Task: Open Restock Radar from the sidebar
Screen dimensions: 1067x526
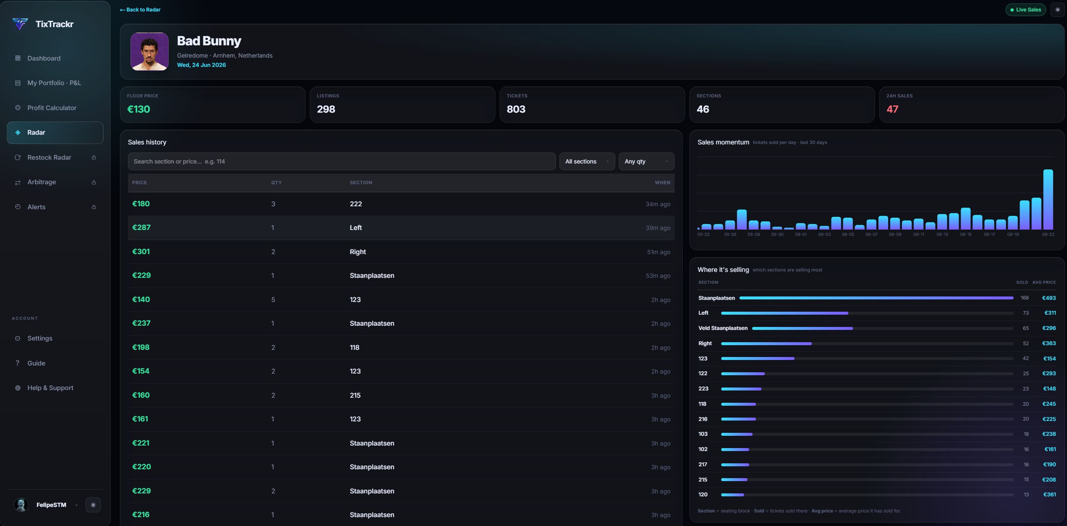Action: (55, 158)
